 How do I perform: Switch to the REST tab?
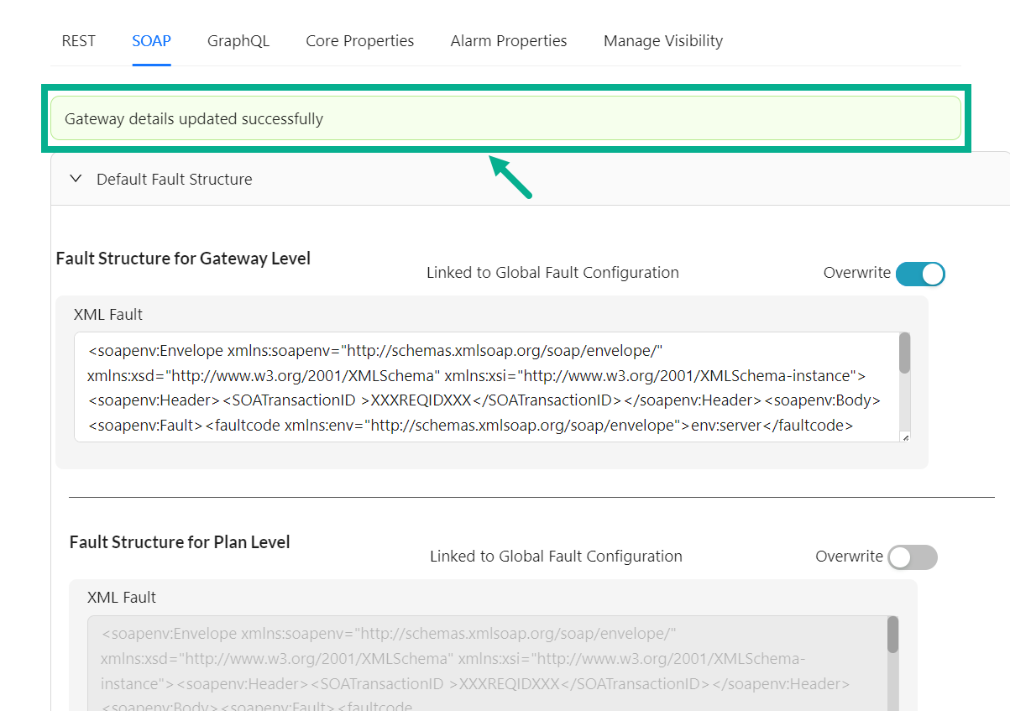pyautogui.click(x=78, y=41)
